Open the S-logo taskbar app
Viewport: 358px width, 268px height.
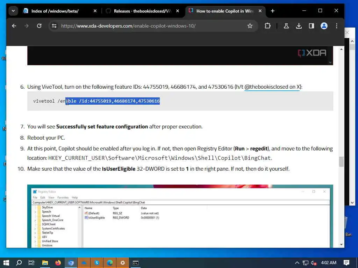tap(97, 263)
